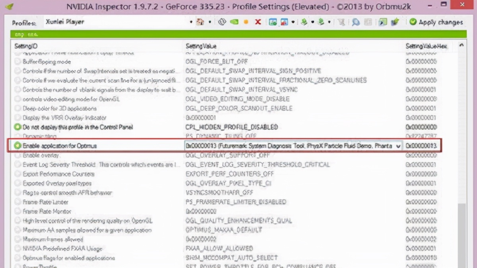
Task: Select the Enable application for Optimus radio indicator
Action: (17, 146)
